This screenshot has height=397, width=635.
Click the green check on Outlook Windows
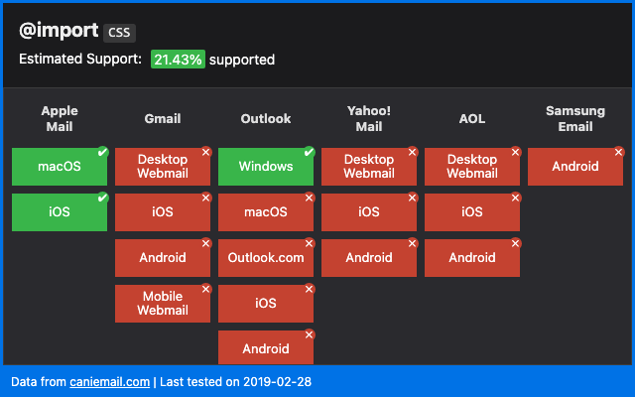point(309,152)
